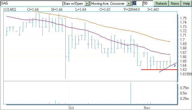Image resolution: width=192 pixels, height=110 pixels.
Task: Open the Bars w/Open chart type dropdown arrow
Action: tap(87, 4)
